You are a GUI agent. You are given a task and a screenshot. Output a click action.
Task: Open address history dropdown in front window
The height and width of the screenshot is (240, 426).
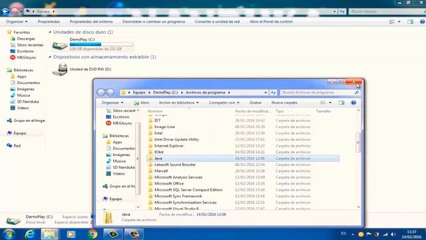[x=266, y=93]
